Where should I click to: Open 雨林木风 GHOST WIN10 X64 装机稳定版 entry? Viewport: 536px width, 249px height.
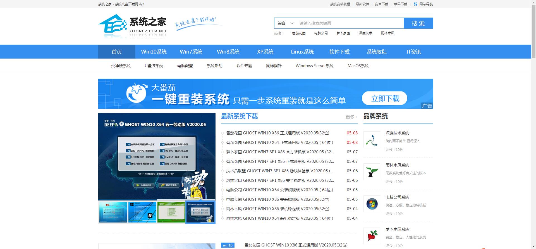point(280,218)
